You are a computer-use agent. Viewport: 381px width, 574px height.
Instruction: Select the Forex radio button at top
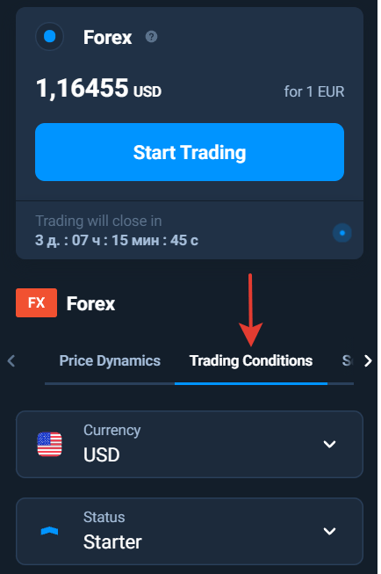coord(49,37)
